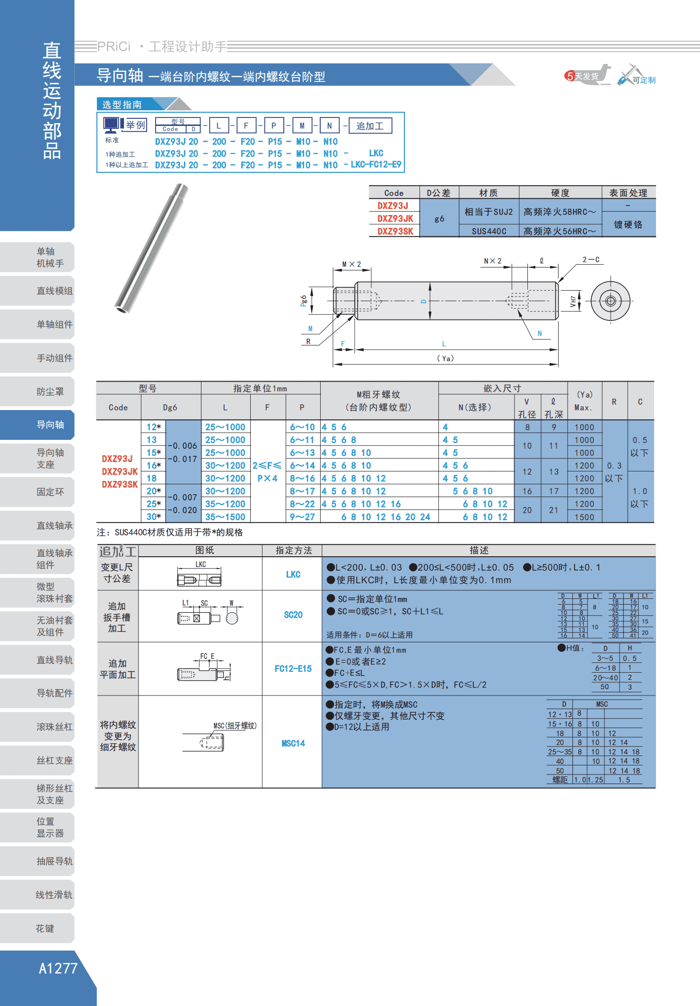Open the 丝杠支座 sidebar tab
Image resolution: width=700 pixels, height=1006 pixels.
click(x=37, y=760)
